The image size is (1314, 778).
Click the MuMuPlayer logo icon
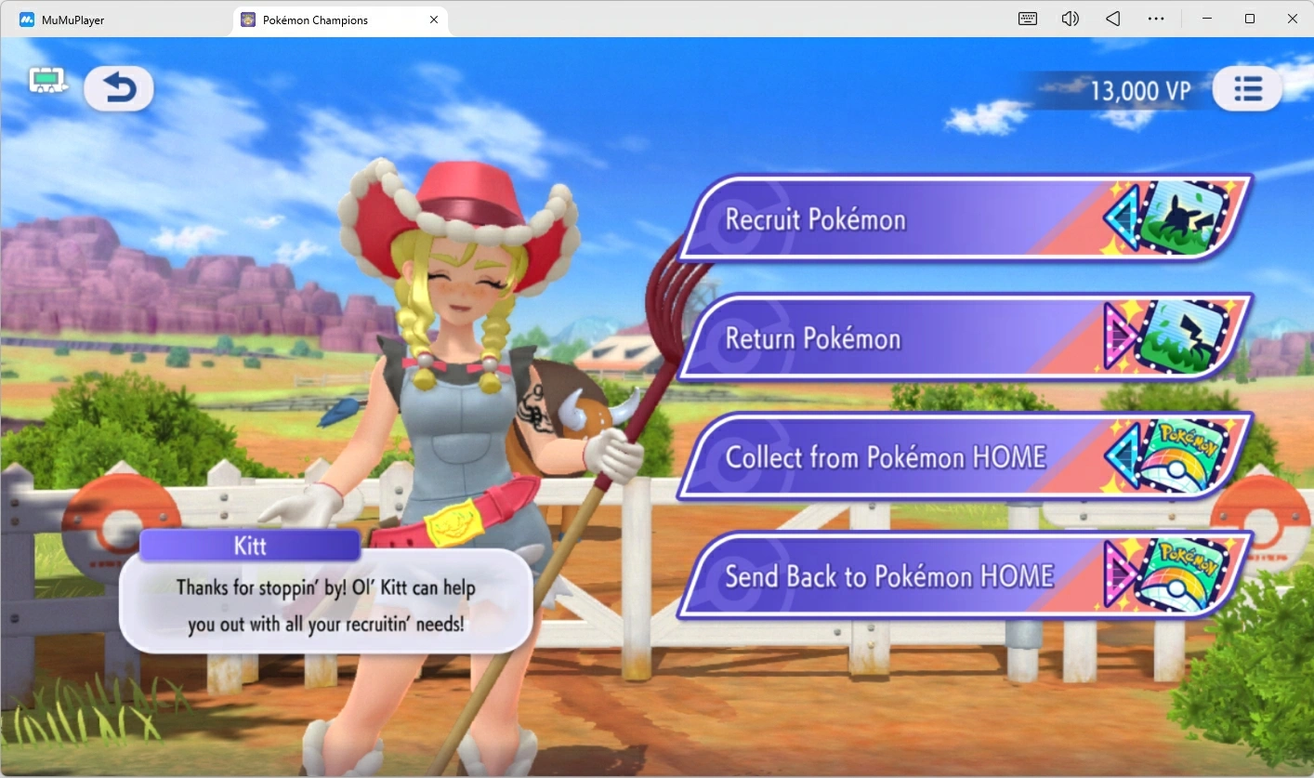pyautogui.click(x=27, y=20)
